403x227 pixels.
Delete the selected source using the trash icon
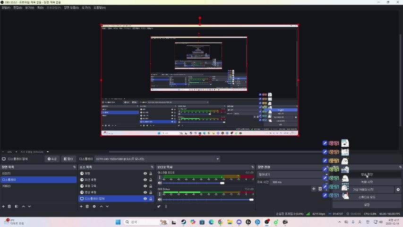(x=87, y=206)
